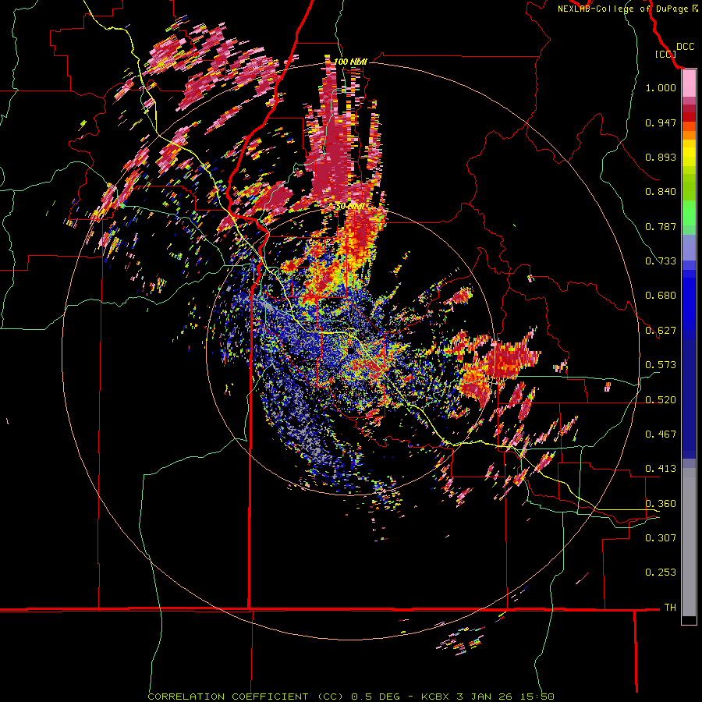Click the NEXLAB-College of DuPage header text
This screenshot has height=702, width=702.
coord(622,9)
